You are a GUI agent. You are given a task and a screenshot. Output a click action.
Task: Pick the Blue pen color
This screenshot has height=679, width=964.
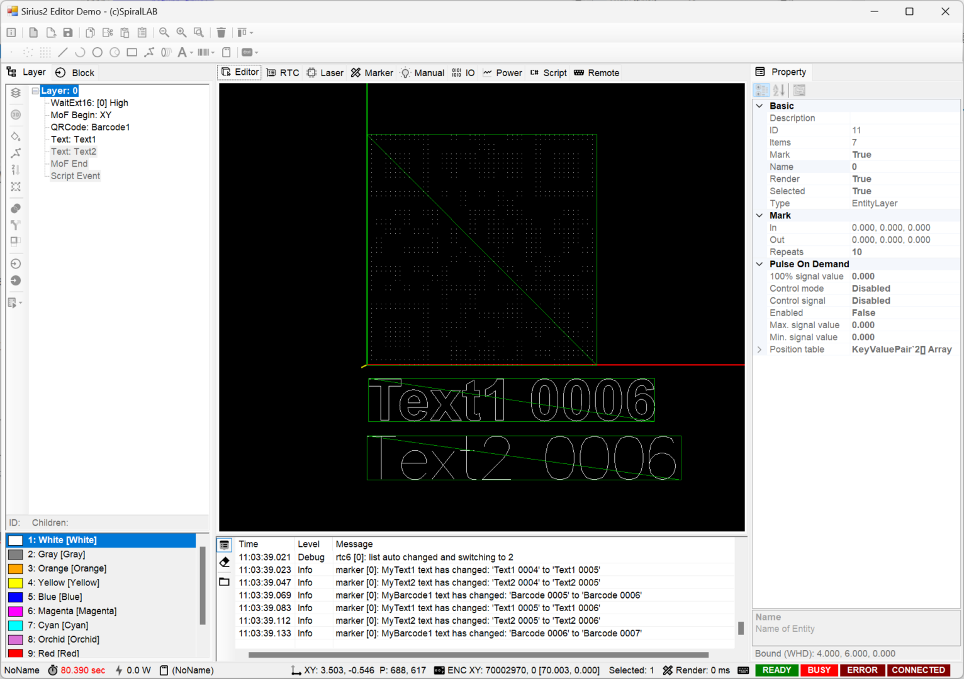coord(101,597)
